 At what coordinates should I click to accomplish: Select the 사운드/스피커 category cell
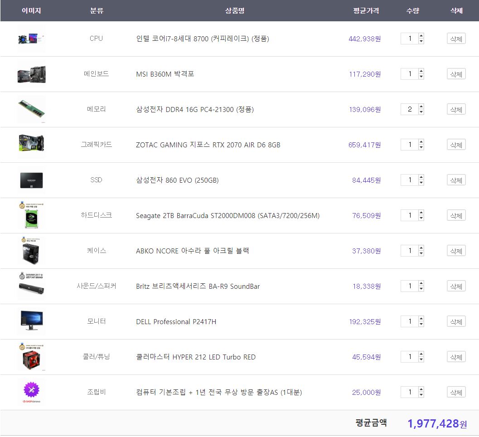[x=96, y=286]
